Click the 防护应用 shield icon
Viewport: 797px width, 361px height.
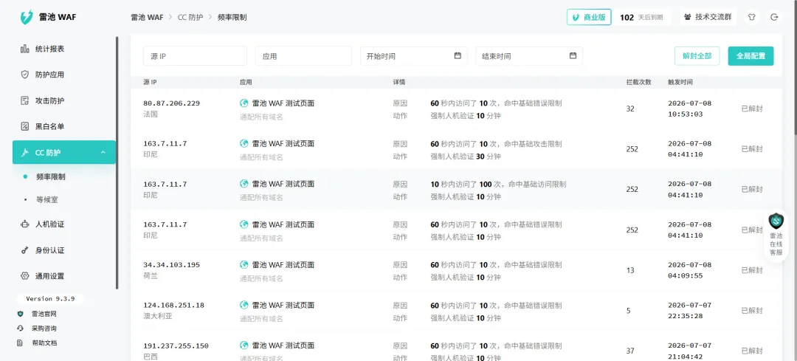tap(24, 75)
